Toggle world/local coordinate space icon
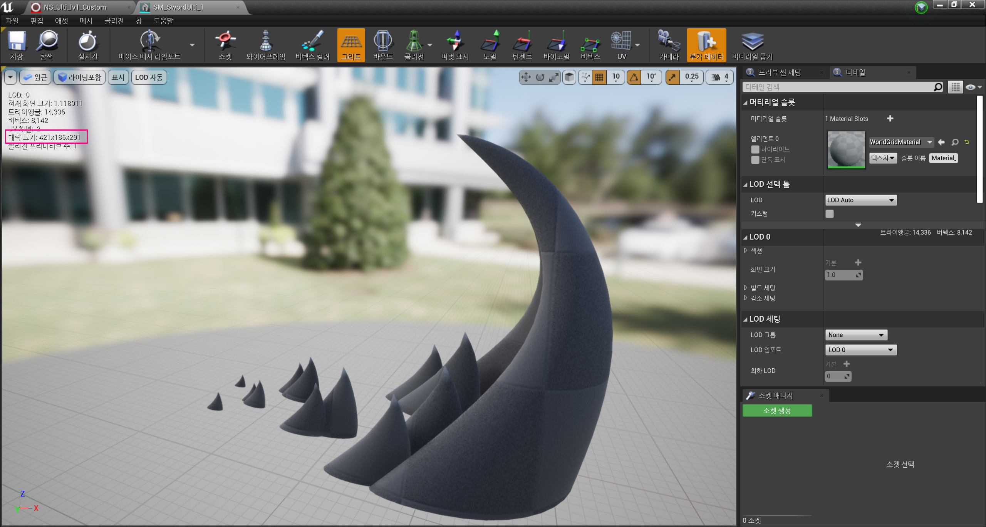986x527 pixels. pyautogui.click(x=569, y=77)
